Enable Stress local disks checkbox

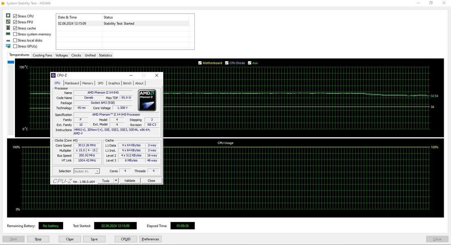(x=15, y=40)
